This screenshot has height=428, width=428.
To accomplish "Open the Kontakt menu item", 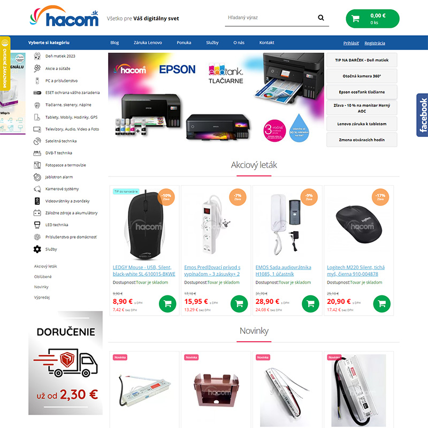I will [266, 43].
